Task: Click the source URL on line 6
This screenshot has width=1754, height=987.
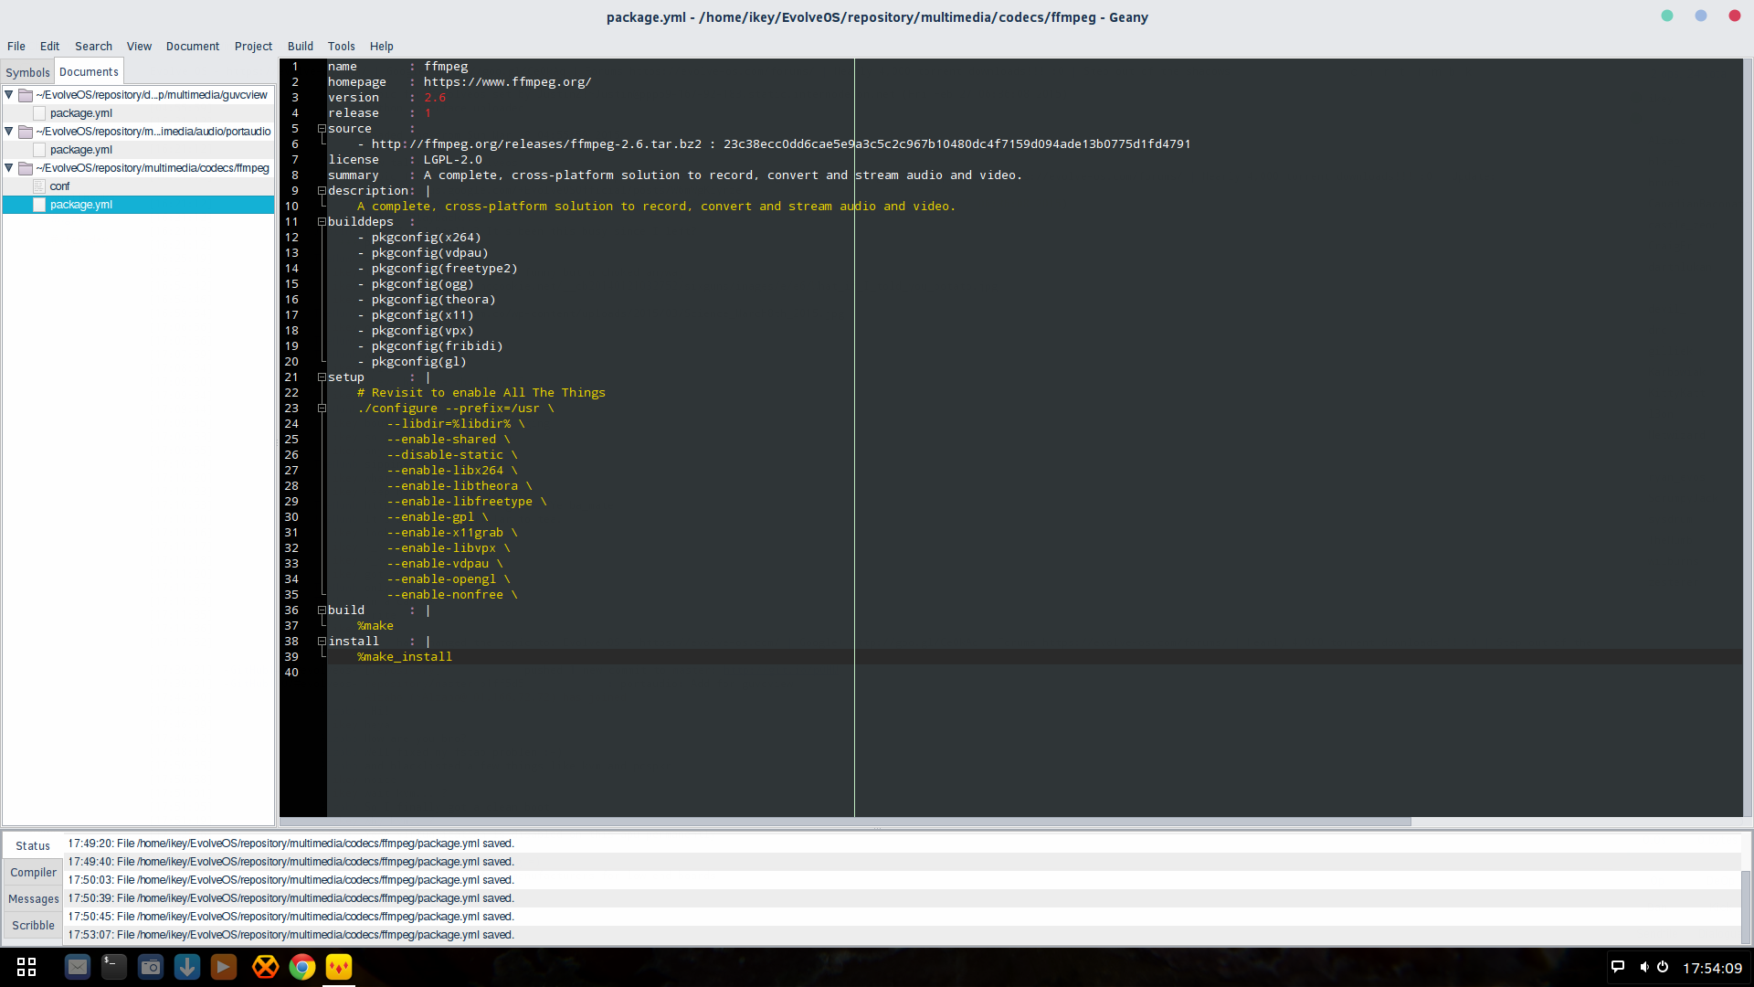Action: click(536, 144)
